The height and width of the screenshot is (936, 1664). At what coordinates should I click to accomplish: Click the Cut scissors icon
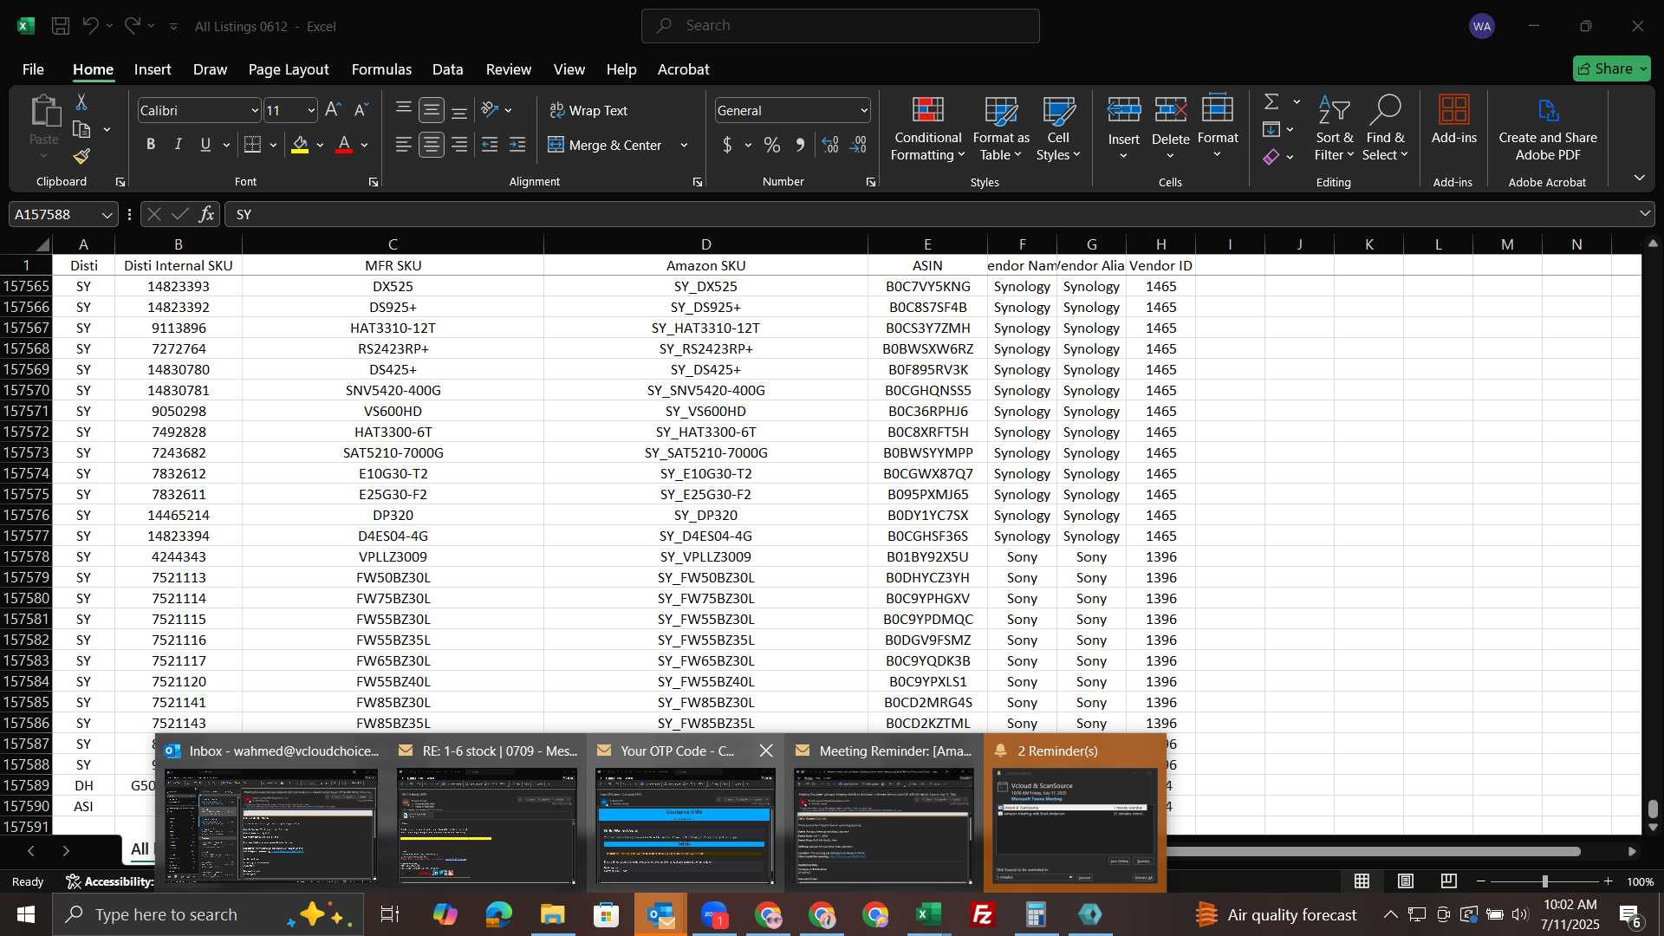[x=81, y=102]
